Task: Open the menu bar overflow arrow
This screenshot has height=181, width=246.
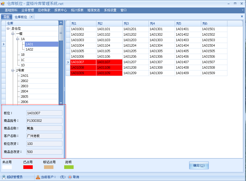Action: coord(243,10)
